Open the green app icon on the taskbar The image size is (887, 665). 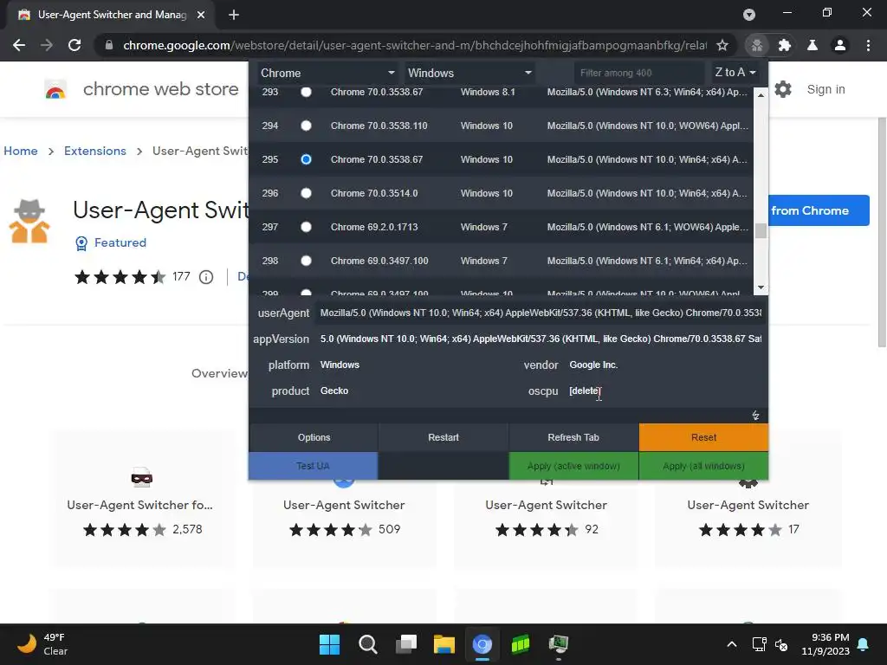(521, 644)
